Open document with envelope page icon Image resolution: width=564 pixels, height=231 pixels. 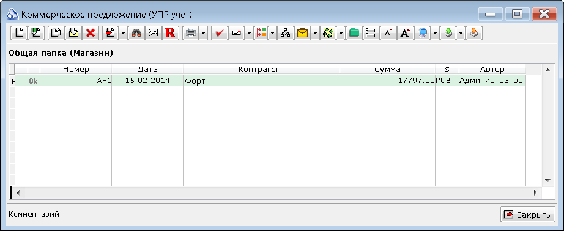(x=73, y=33)
